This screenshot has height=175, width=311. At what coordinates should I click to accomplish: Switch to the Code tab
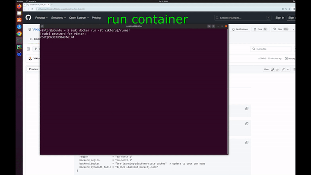(x=35, y=39)
